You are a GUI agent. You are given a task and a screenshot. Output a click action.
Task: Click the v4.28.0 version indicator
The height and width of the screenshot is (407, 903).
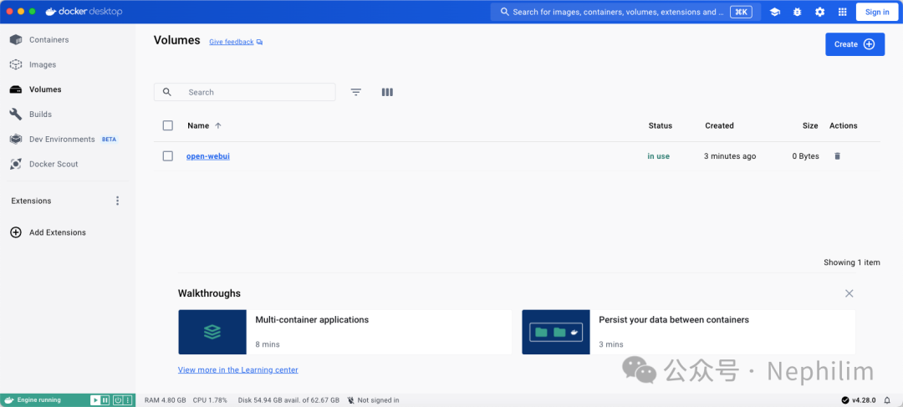858,400
